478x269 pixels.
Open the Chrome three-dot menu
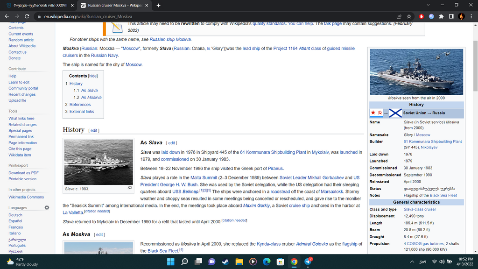pos(471,16)
